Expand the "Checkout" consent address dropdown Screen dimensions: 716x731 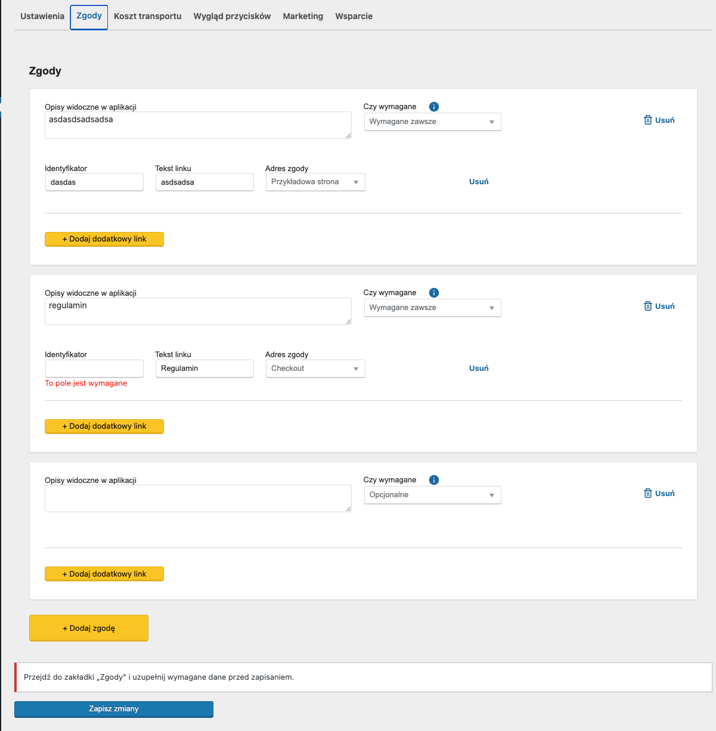[315, 368]
